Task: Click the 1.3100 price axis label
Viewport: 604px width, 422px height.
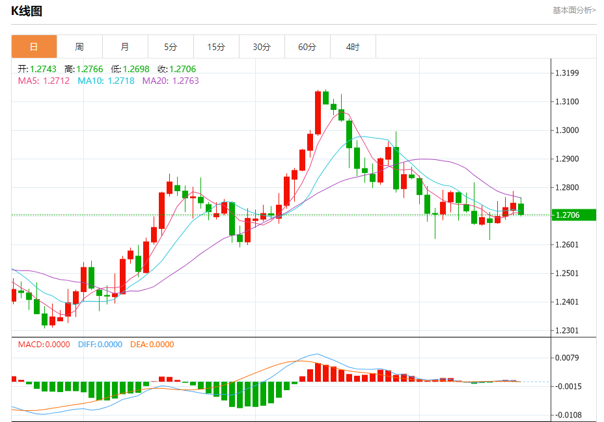Action: tap(567, 101)
